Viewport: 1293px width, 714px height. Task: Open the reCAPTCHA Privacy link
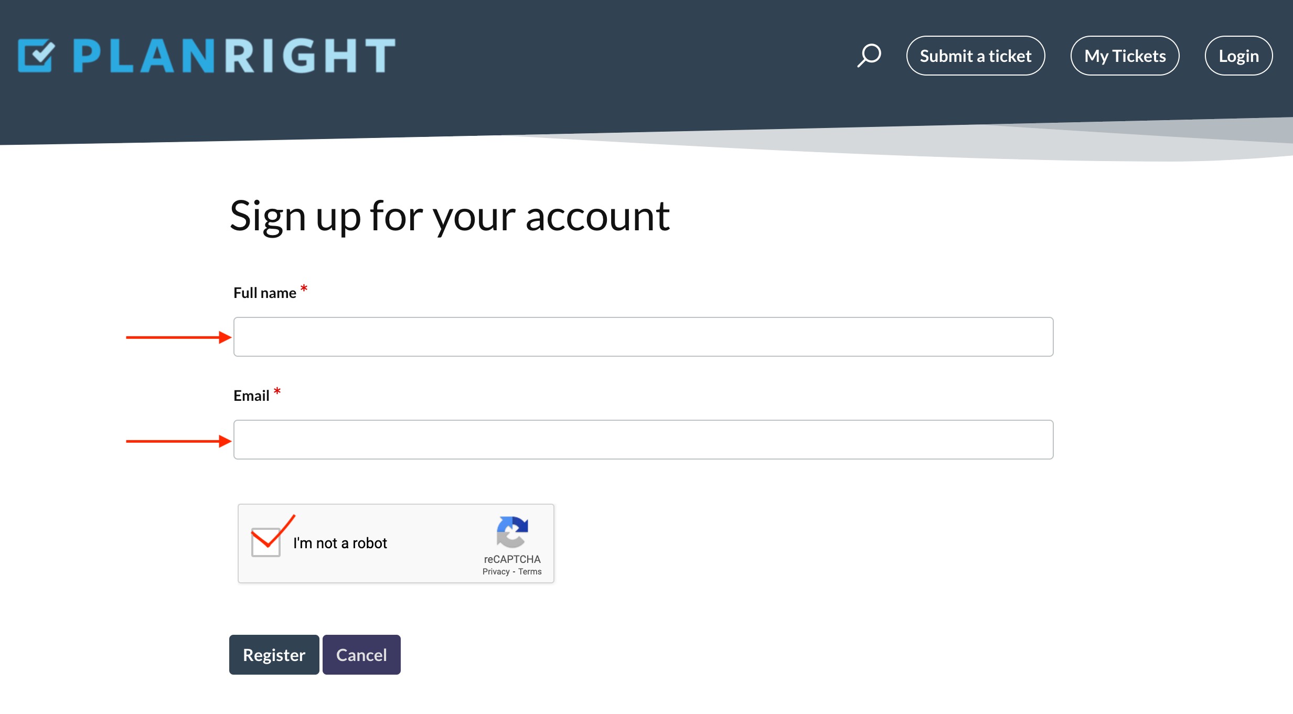click(496, 572)
